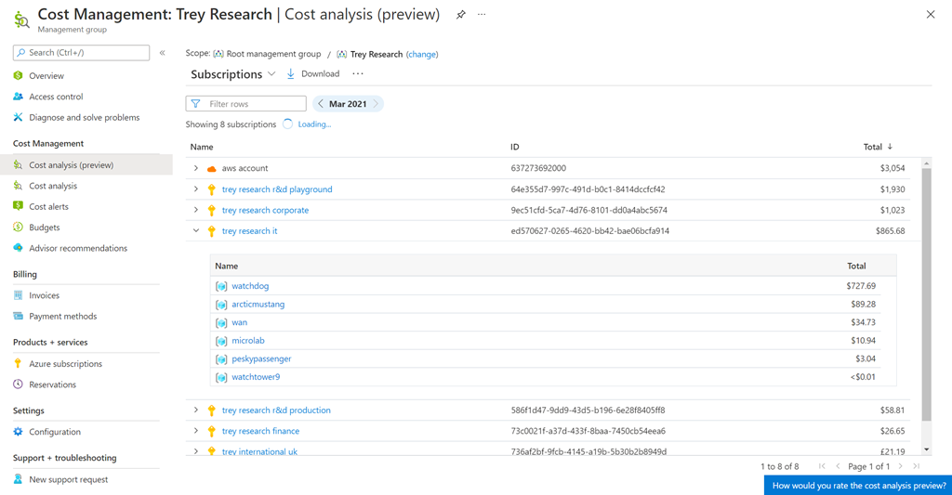Pin the Cost analysis blade with the pin icon
Viewport: 952px width, 495px height.
(461, 15)
